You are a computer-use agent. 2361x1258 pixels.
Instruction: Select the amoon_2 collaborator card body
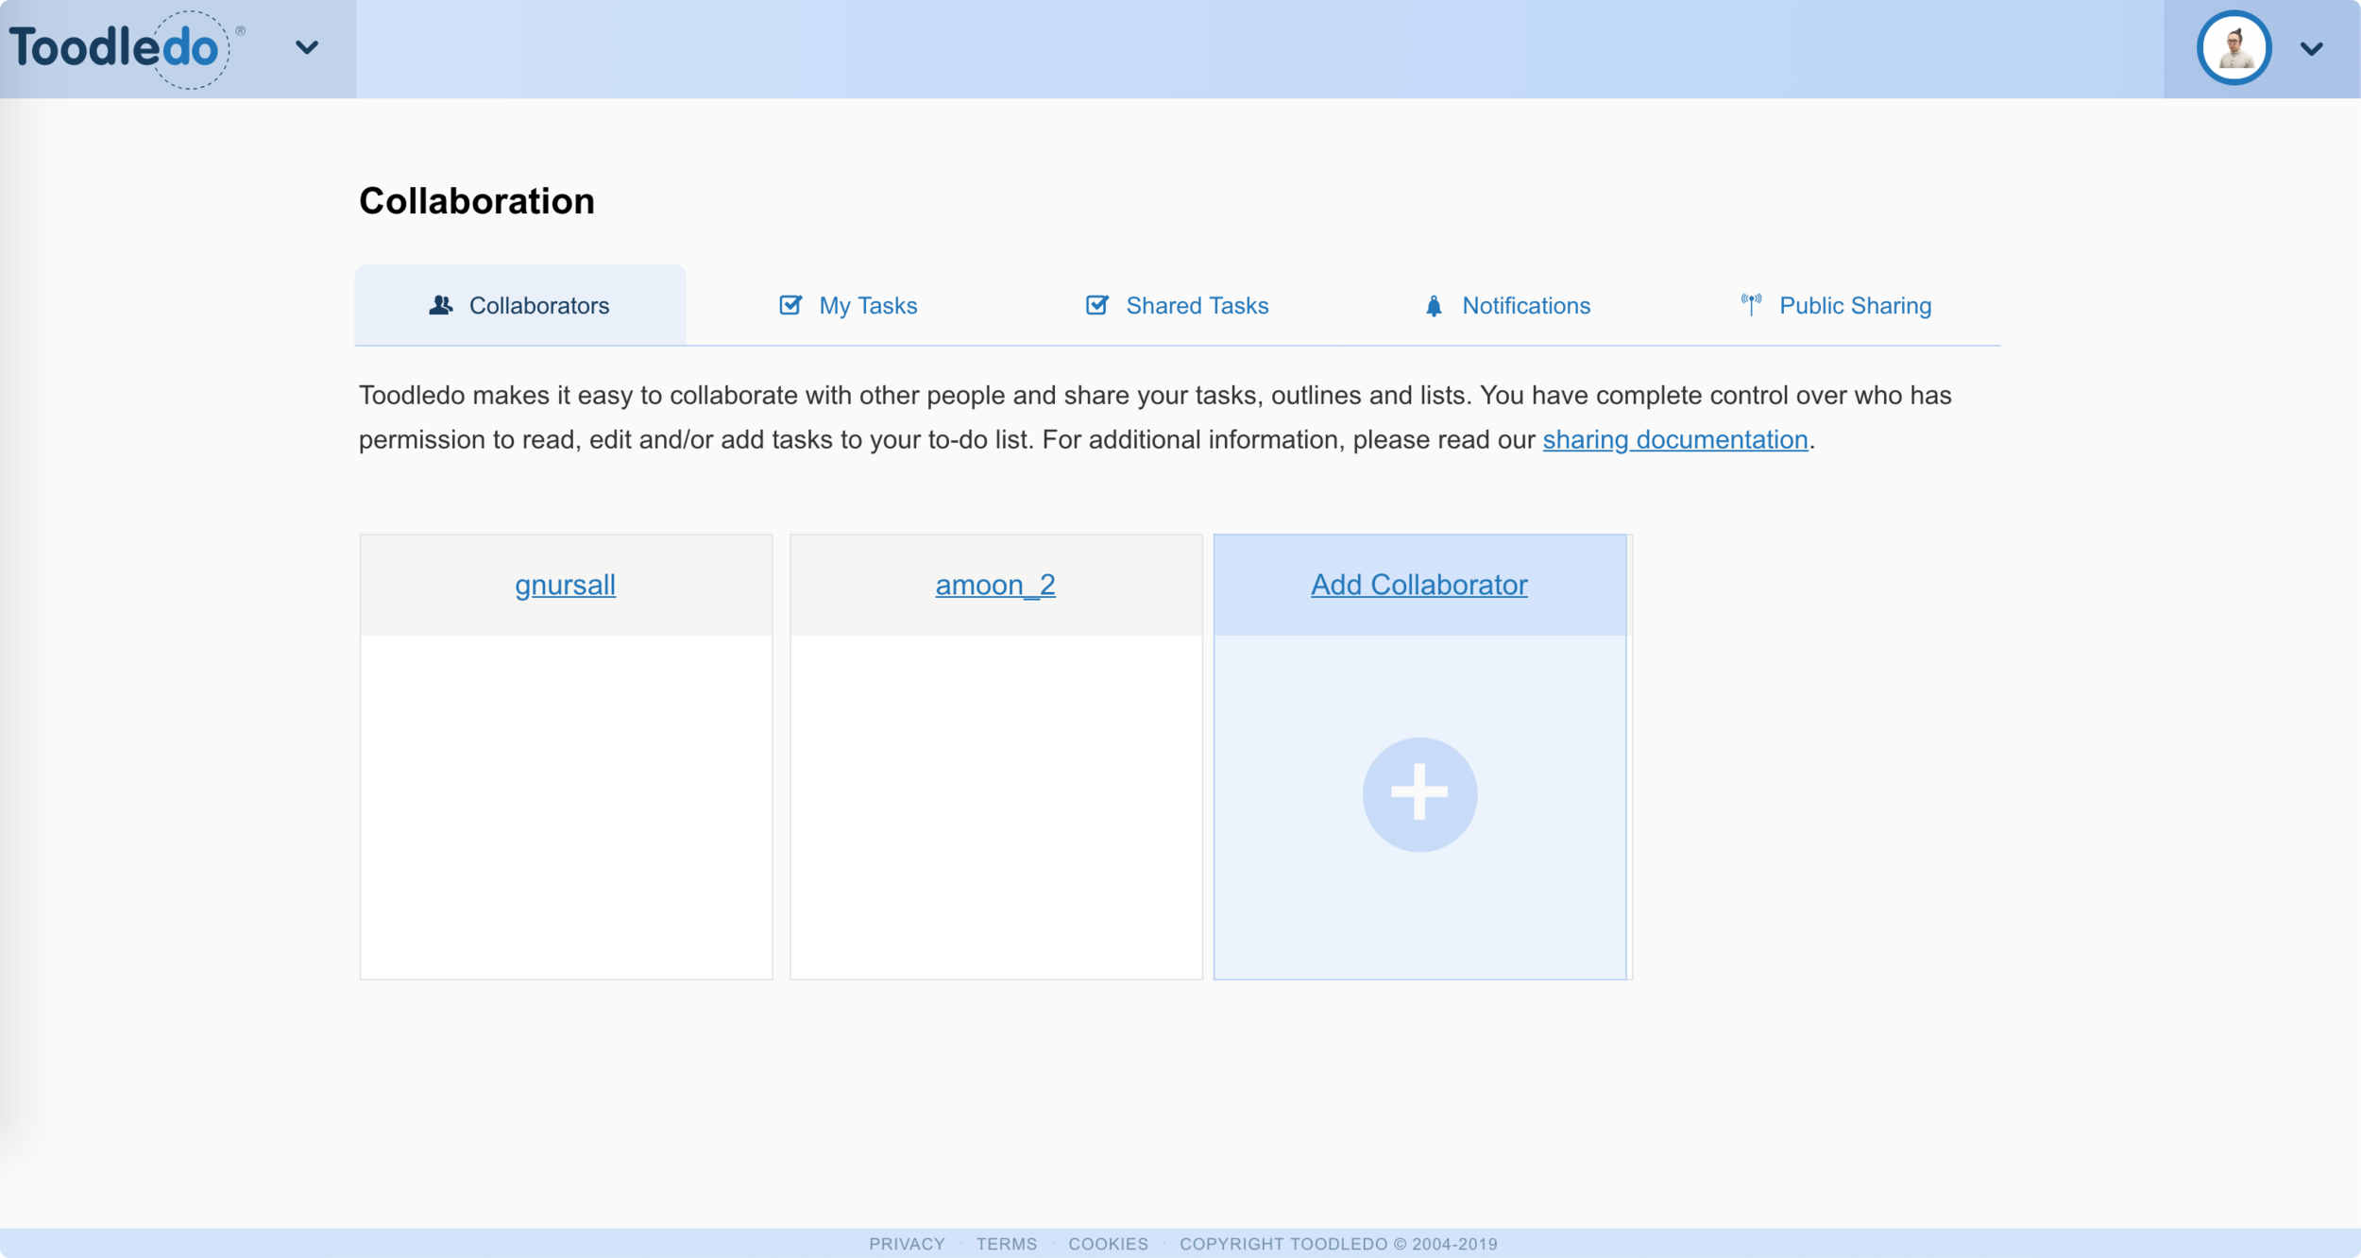click(x=995, y=807)
